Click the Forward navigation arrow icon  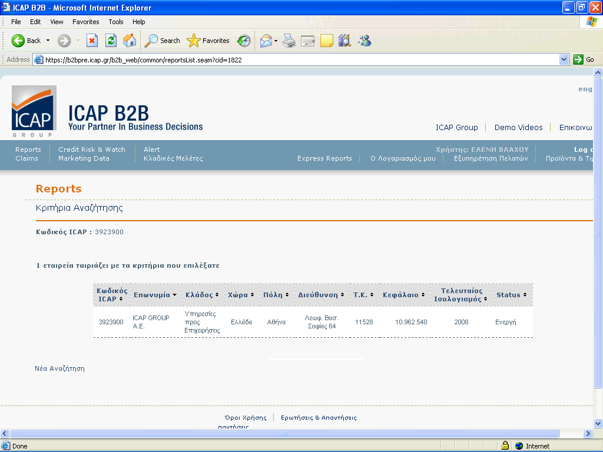click(64, 41)
